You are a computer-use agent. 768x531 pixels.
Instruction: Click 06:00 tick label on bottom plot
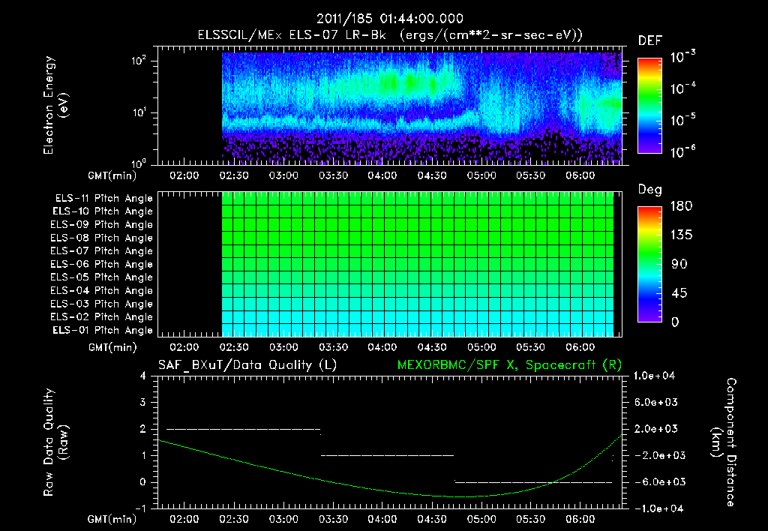tap(580, 519)
